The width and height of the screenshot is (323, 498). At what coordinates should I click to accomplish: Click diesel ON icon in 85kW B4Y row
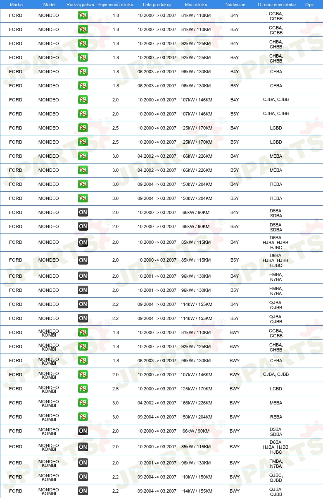coord(83,243)
